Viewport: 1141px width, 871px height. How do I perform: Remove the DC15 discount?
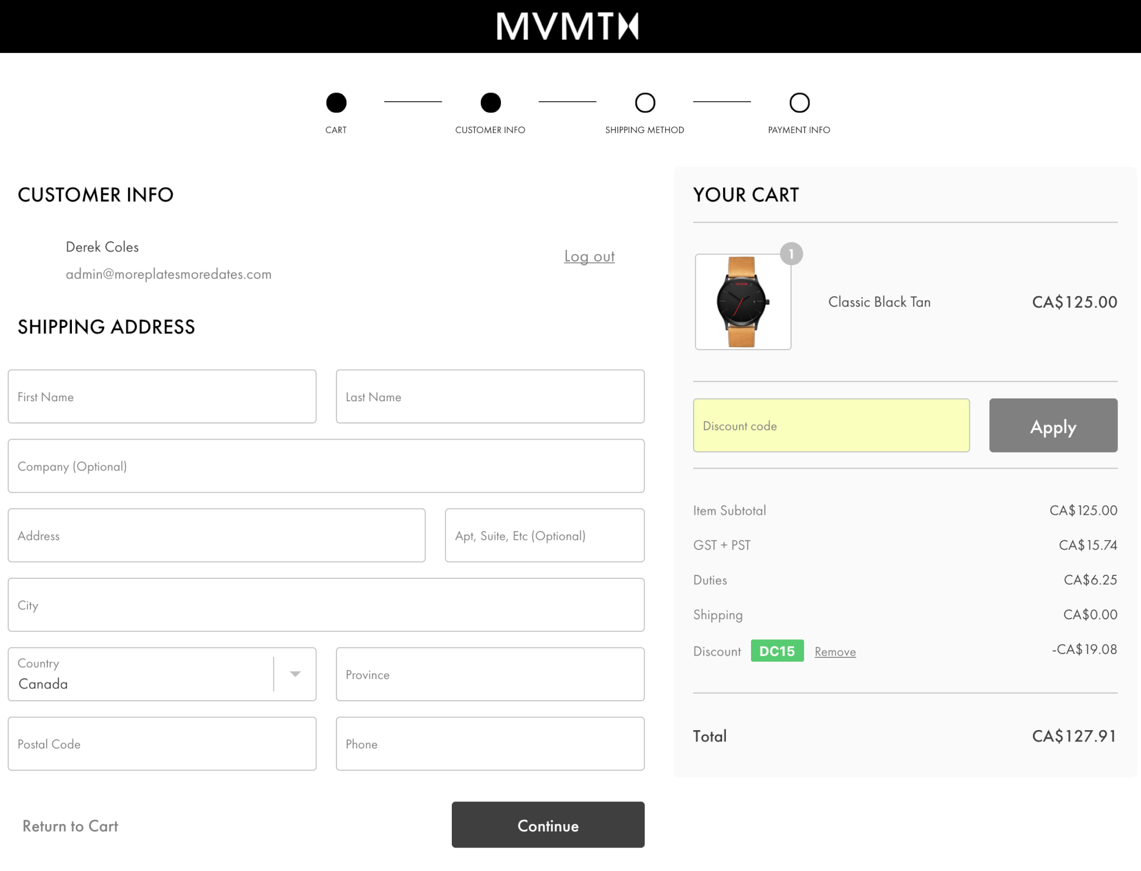pyautogui.click(x=835, y=652)
